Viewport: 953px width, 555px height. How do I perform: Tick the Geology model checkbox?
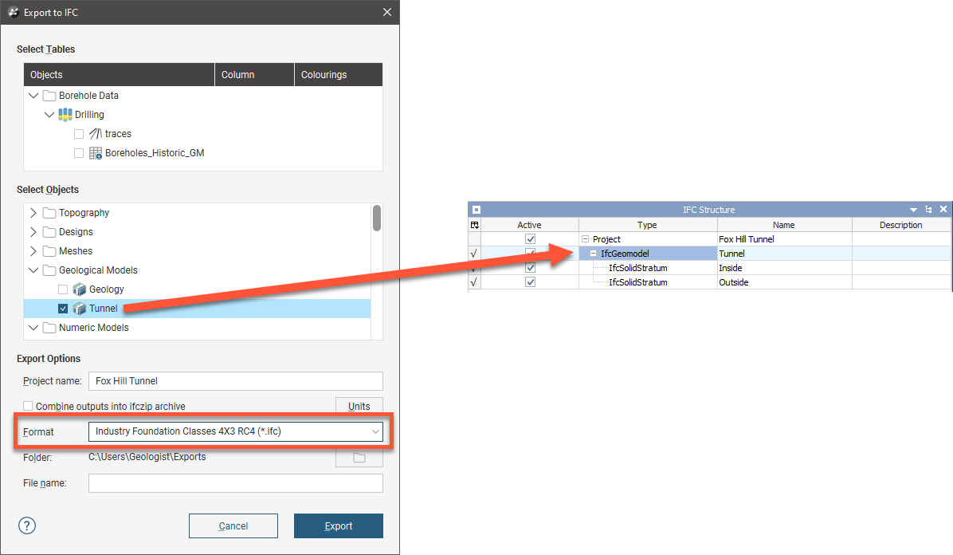[63, 289]
